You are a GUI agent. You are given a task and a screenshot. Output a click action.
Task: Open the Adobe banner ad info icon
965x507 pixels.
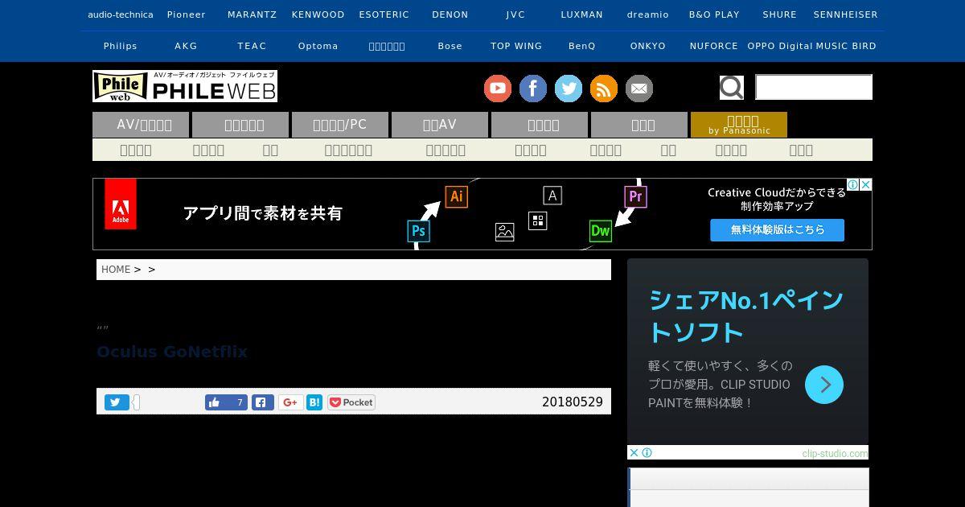coord(854,185)
